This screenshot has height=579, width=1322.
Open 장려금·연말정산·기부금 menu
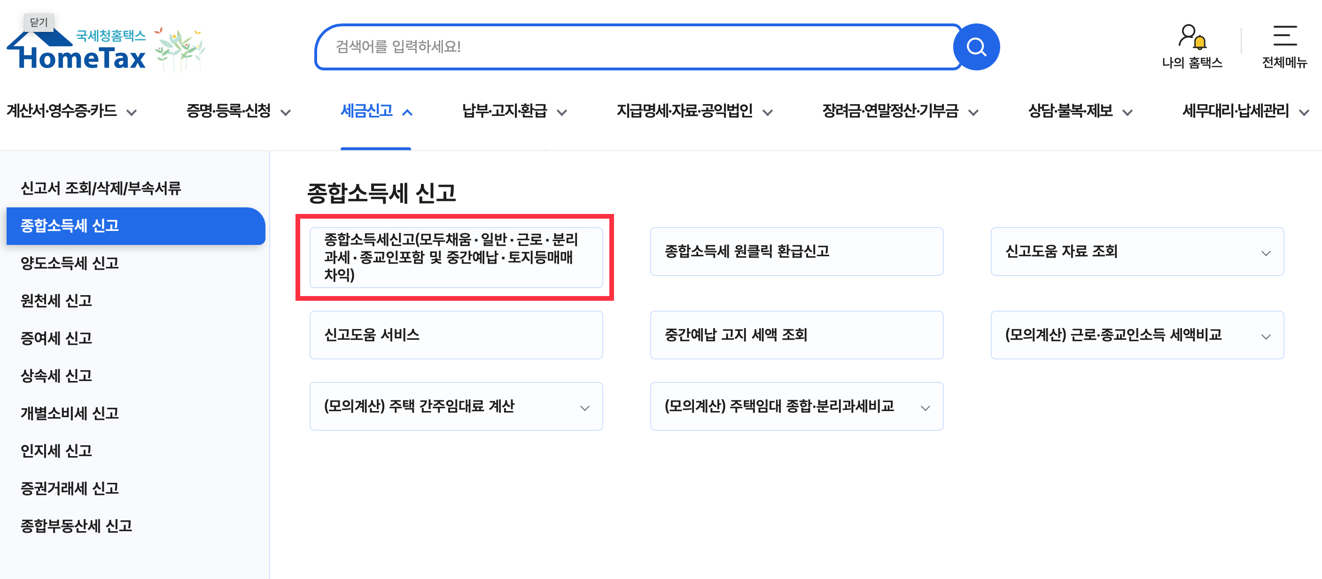[x=900, y=111]
